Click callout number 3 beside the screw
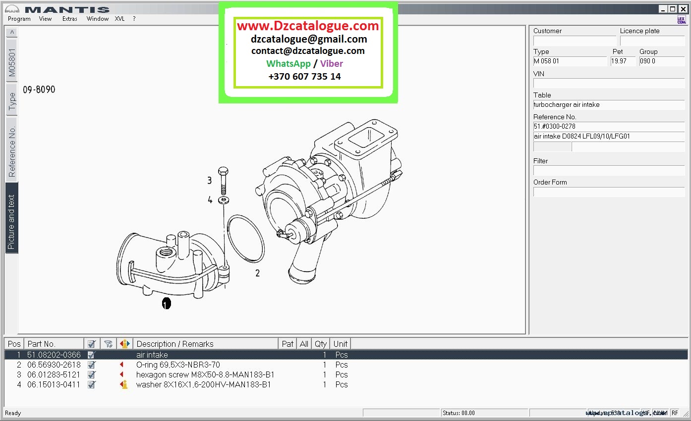The height and width of the screenshot is (421, 691). point(210,181)
